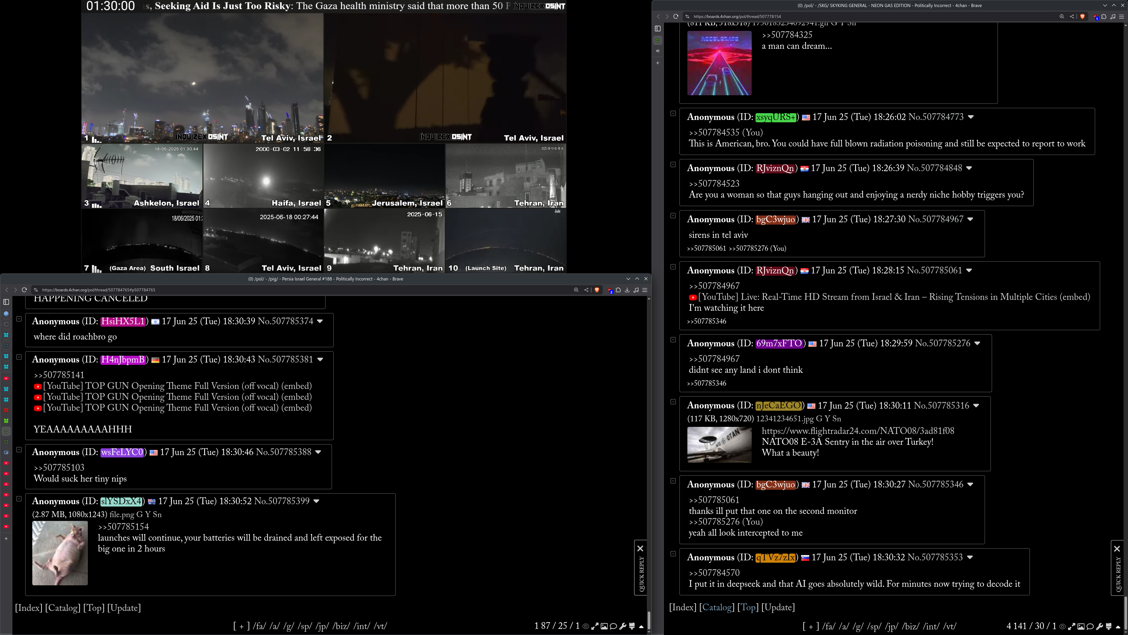
Task: Click the eye watcher icon in SKYKING thread footer
Action: tap(1062, 626)
